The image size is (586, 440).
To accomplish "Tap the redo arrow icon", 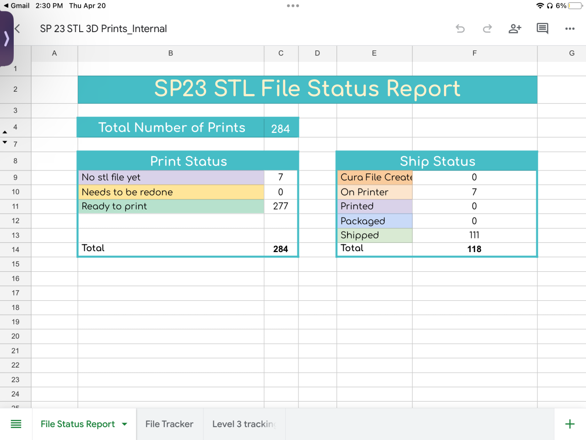I will [488, 29].
